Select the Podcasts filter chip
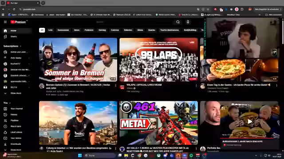Viewport: 284px width, 159px height. [89, 30]
